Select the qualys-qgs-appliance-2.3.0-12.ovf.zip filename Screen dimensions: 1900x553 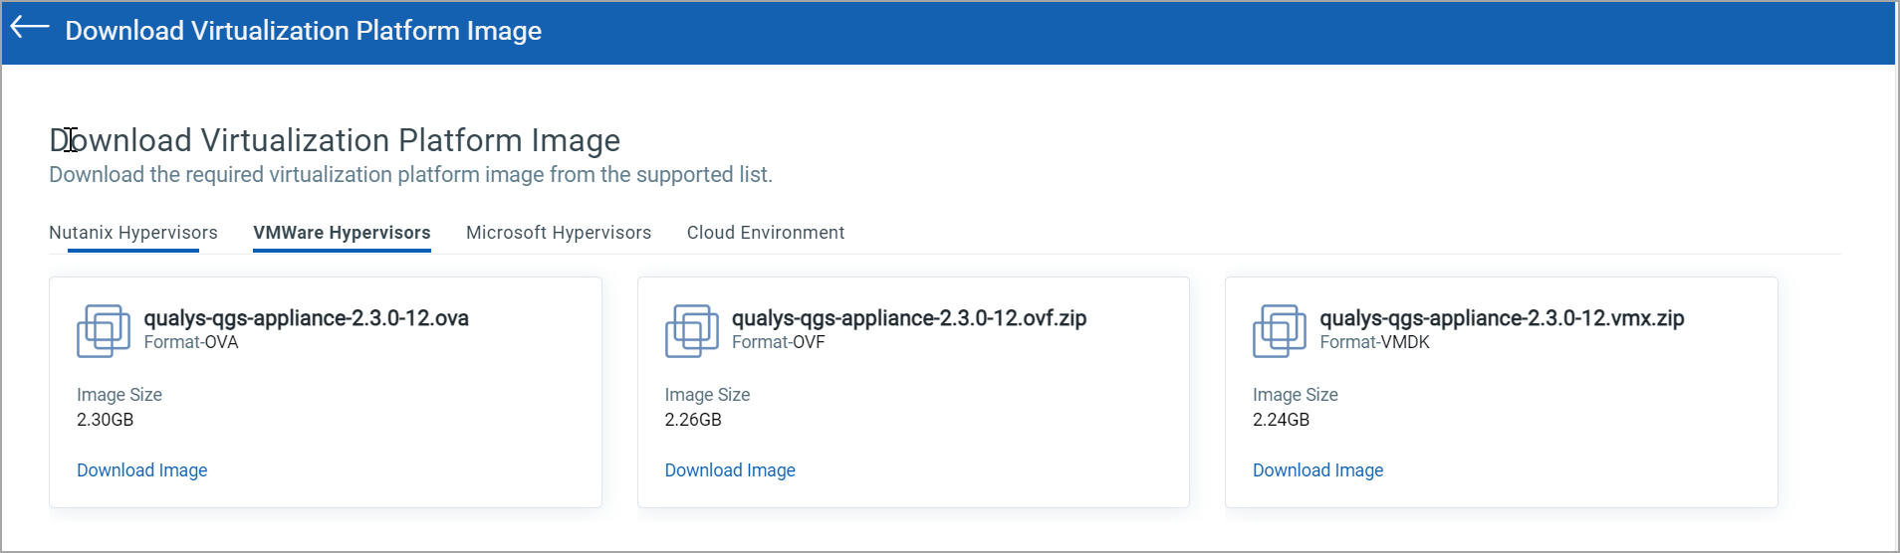909,318
